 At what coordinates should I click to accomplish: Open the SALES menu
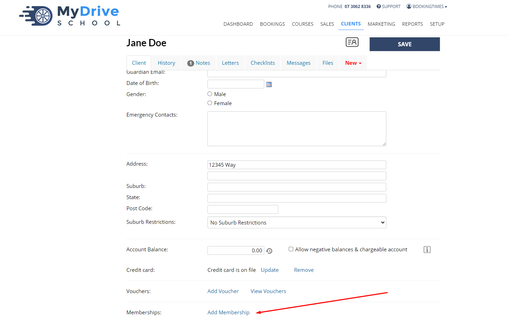pyautogui.click(x=327, y=24)
